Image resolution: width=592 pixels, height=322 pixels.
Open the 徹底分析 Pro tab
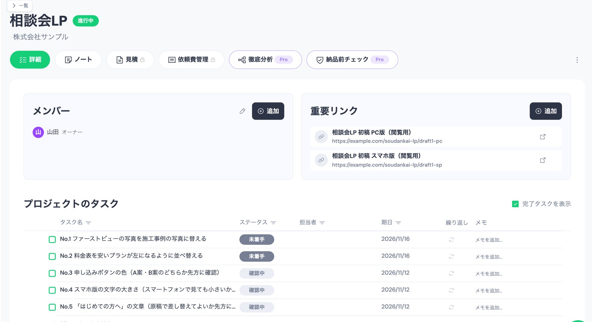coord(265,60)
